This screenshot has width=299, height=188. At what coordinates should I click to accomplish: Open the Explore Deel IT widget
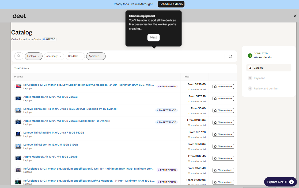(280, 182)
